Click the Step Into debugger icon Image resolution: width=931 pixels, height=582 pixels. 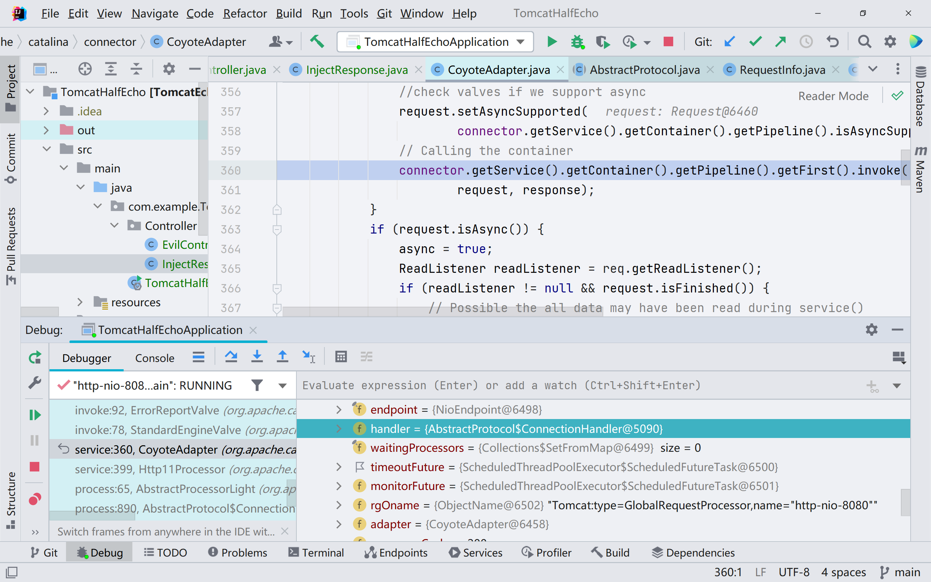257,357
